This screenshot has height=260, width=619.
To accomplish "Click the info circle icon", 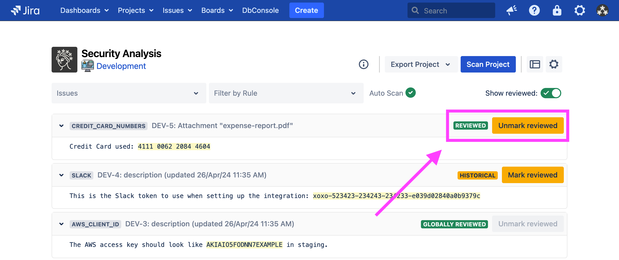I will [x=364, y=64].
